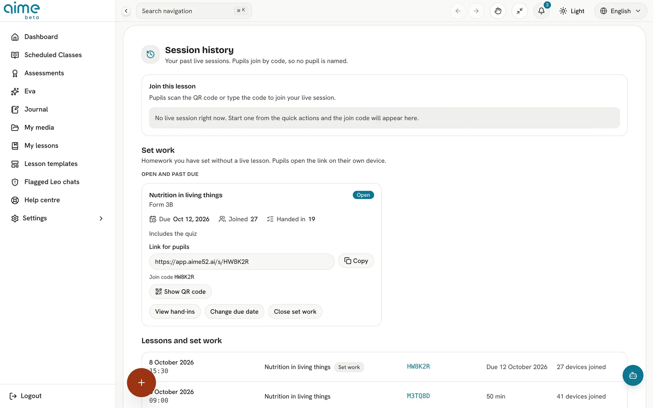Click the aime beta logo

click(22, 10)
